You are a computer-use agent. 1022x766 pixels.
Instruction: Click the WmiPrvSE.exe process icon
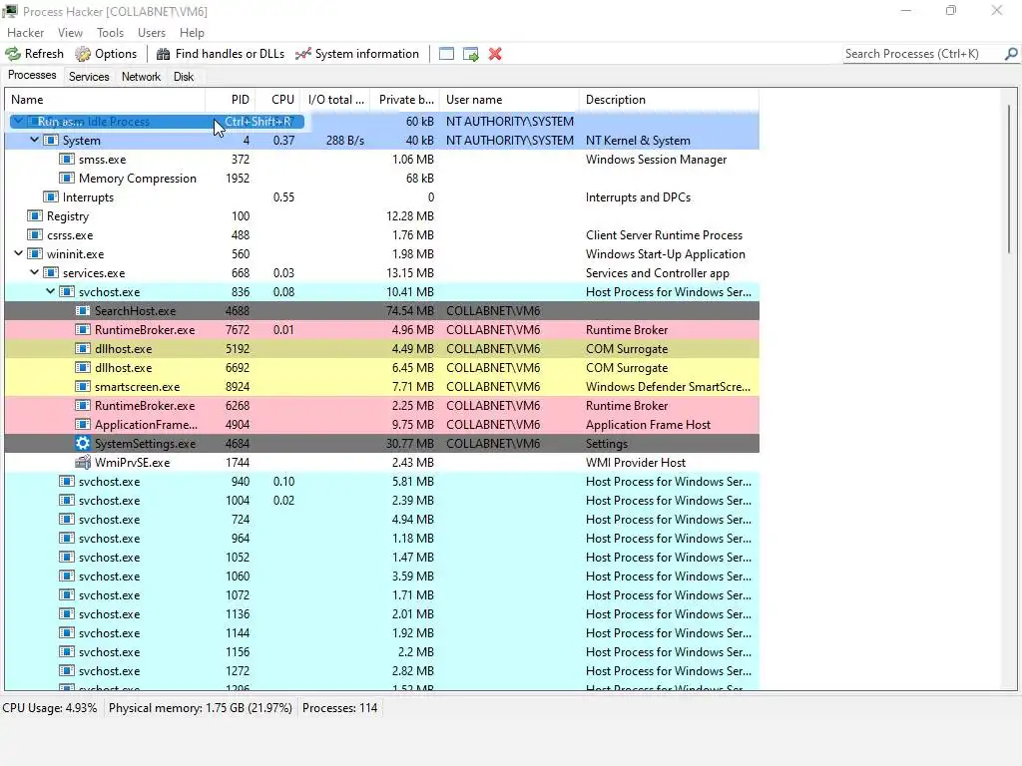[82, 463]
